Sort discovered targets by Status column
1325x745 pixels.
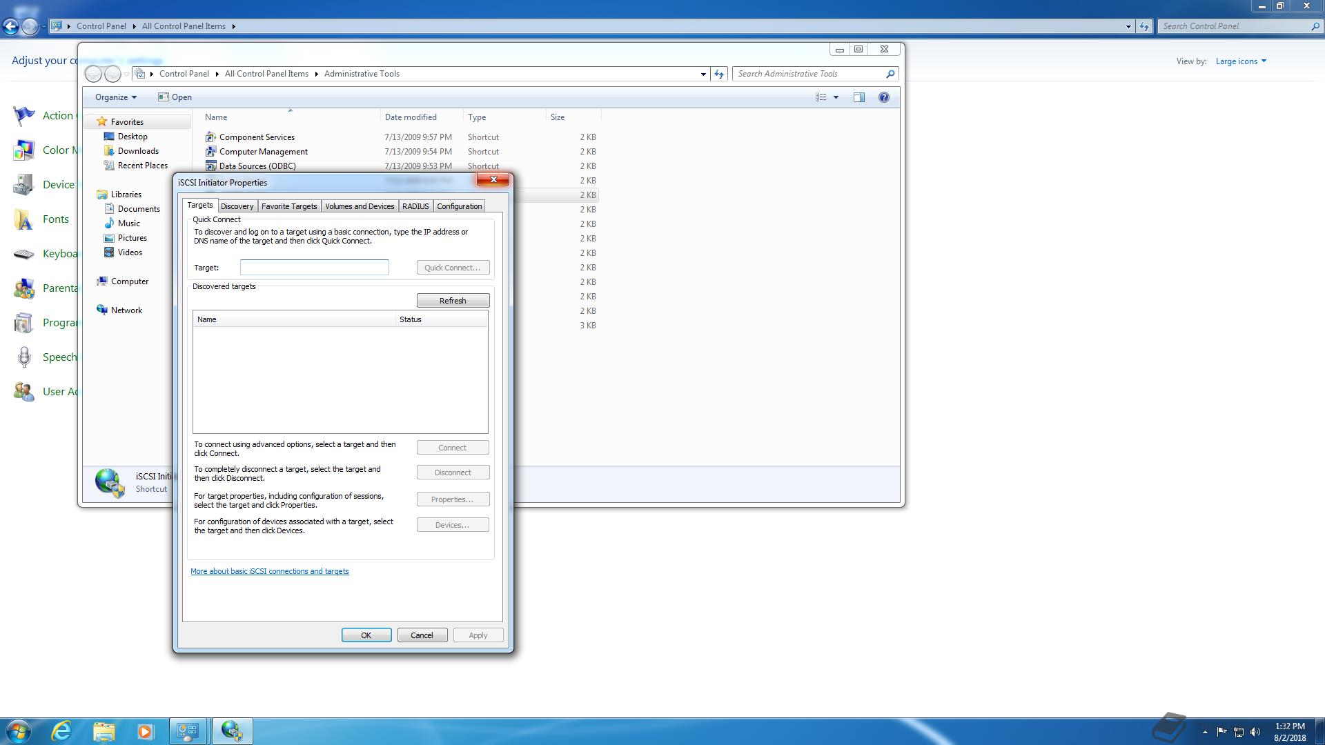click(442, 319)
